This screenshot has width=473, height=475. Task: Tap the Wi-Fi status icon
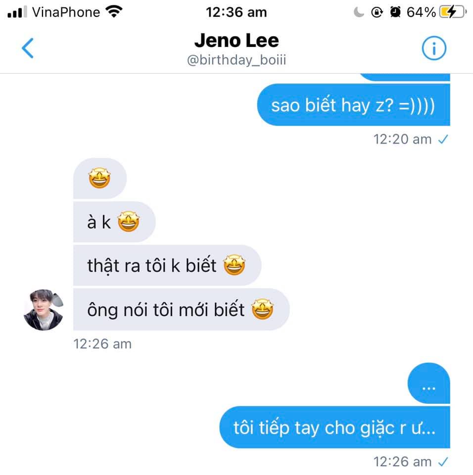pyautogui.click(x=114, y=12)
